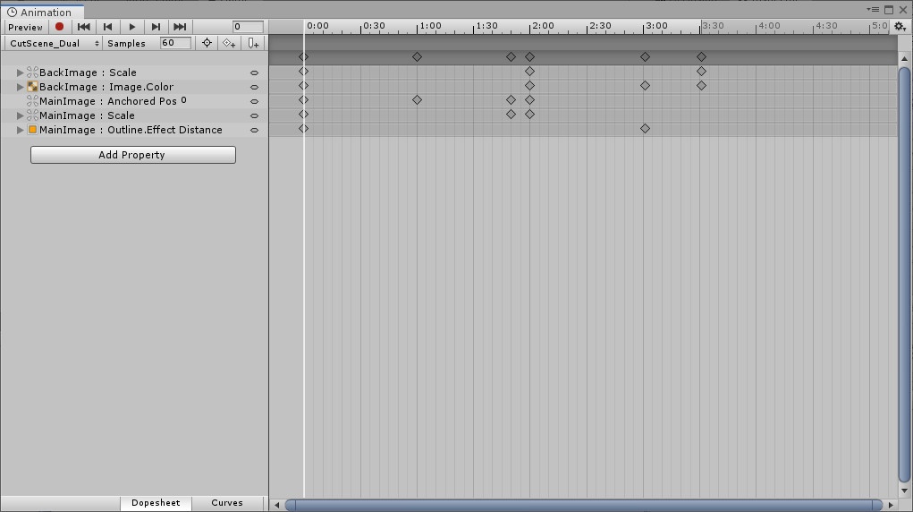
Task: Click image icon beside BackImage : Image.Color
Action: pos(32,87)
